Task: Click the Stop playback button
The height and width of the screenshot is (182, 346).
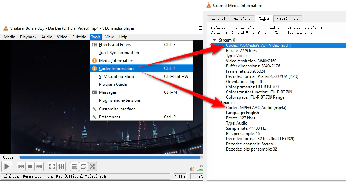Action: [x=30, y=166]
